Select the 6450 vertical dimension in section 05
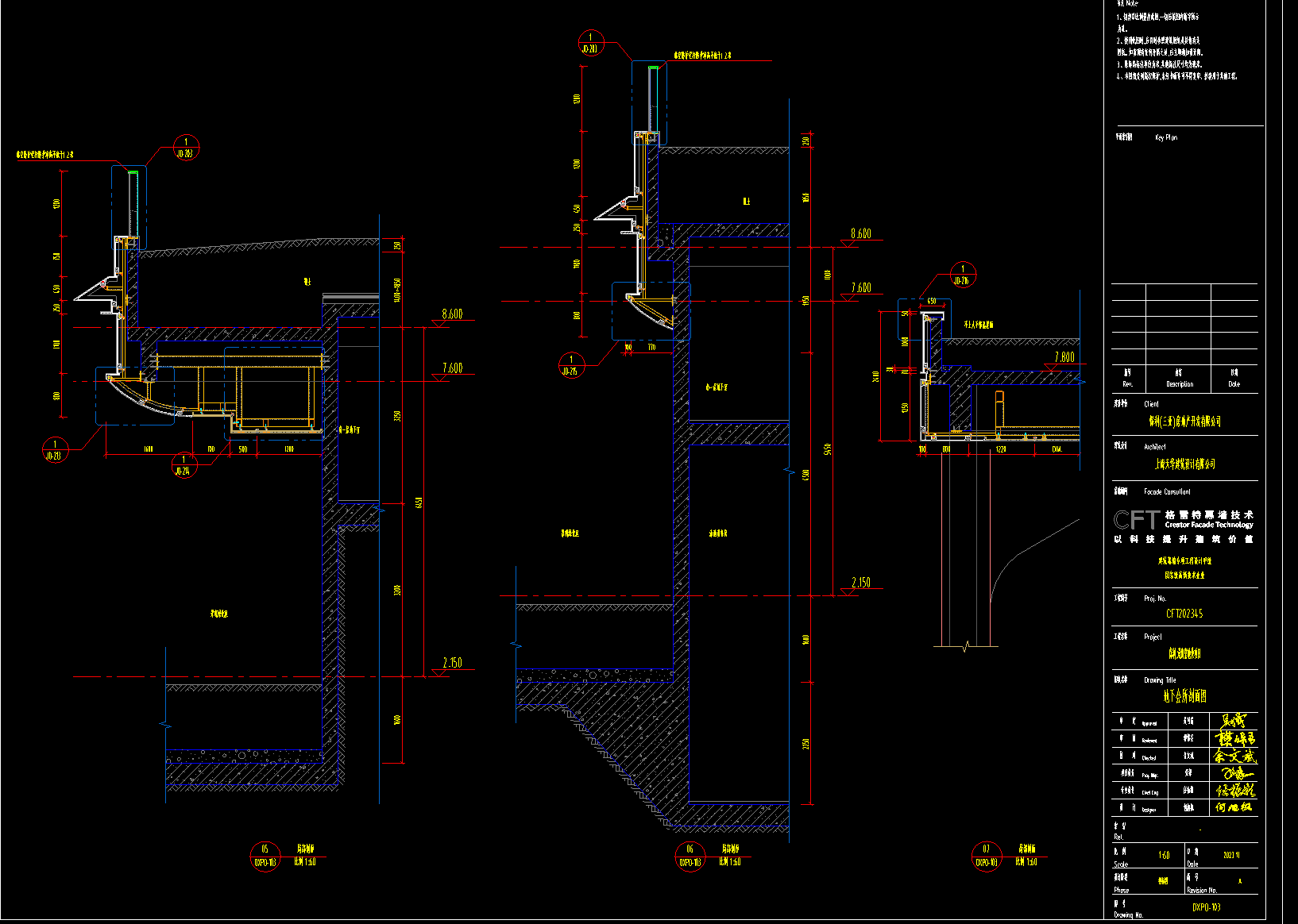The height and width of the screenshot is (924, 1298). click(419, 502)
